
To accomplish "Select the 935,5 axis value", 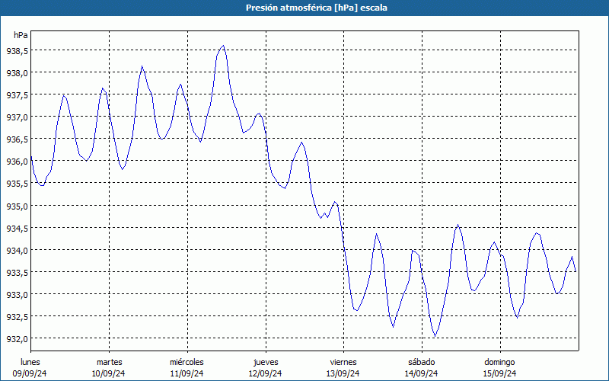I will pyautogui.click(x=17, y=184).
